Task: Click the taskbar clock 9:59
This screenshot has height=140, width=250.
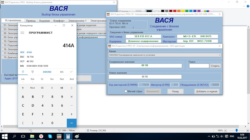Action: (x=242, y=135)
